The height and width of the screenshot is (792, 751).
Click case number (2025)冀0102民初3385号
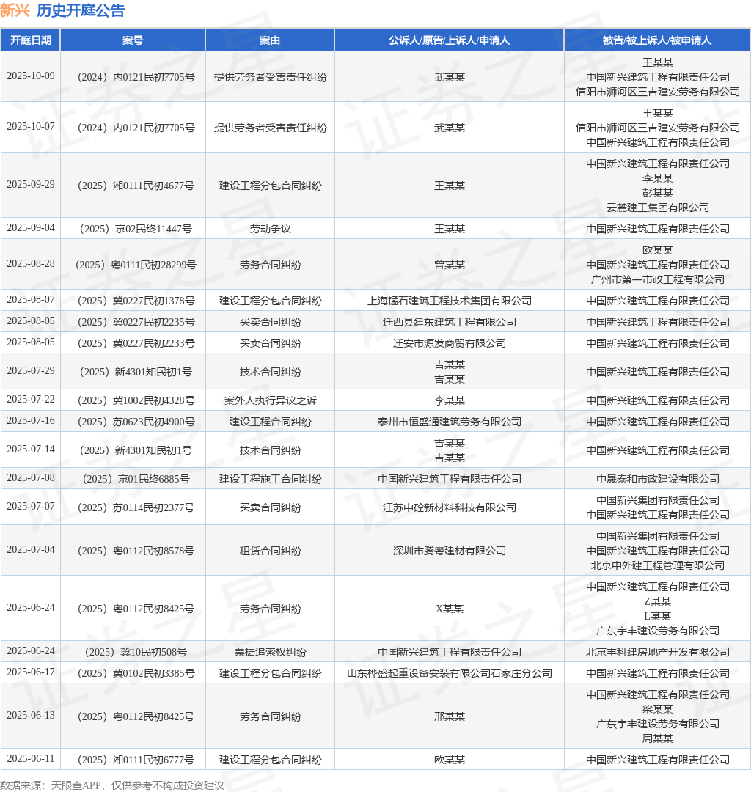tap(135, 673)
